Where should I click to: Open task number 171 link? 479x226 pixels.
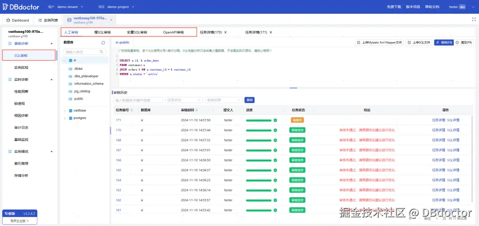click(x=118, y=120)
